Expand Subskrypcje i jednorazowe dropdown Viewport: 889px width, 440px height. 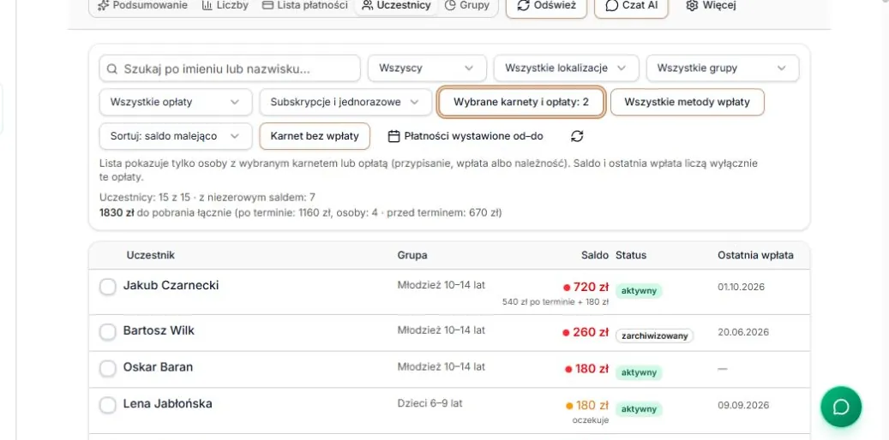pyautogui.click(x=345, y=103)
